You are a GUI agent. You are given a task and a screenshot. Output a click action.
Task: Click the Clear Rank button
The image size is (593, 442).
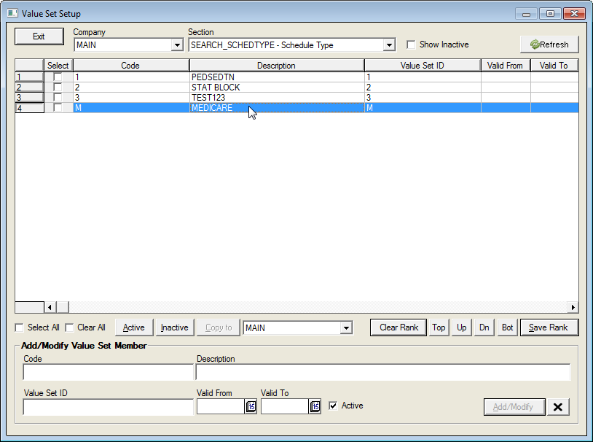398,327
